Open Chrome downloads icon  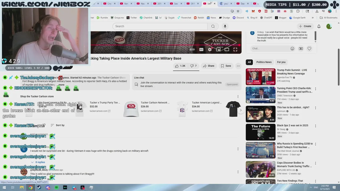point(317,11)
